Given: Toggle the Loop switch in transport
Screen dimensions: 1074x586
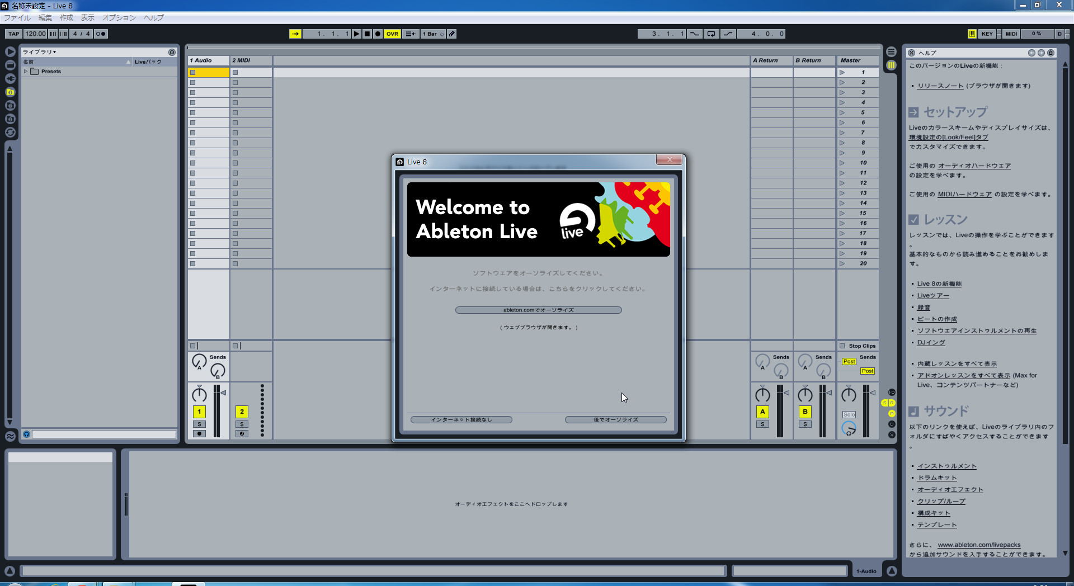Looking at the screenshot, I should (x=711, y=34).
